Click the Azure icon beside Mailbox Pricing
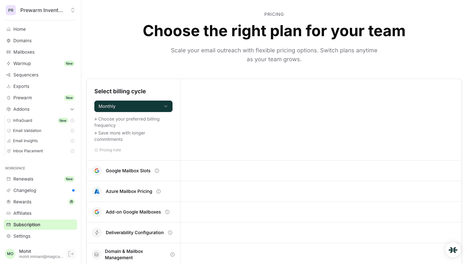The height and width of the screenshot is (264, 467). click(x=97, y=191)
